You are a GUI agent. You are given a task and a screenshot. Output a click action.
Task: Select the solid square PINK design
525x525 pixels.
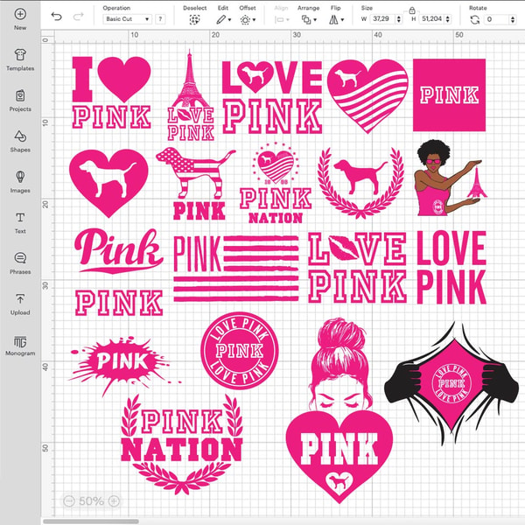click(x=449, y=95)
